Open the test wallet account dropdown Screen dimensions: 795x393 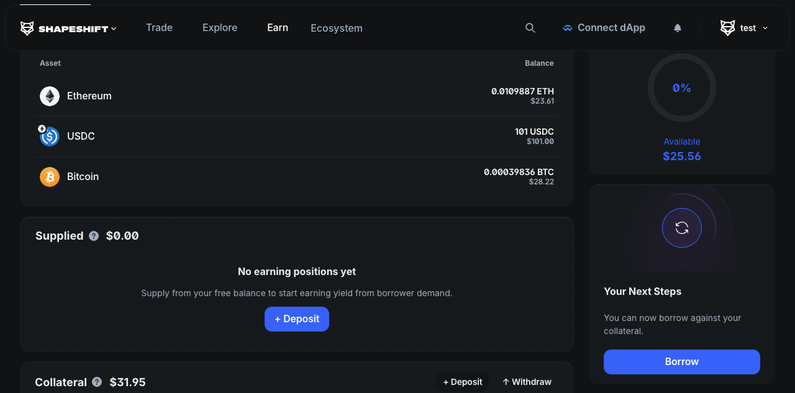[744, 28]
